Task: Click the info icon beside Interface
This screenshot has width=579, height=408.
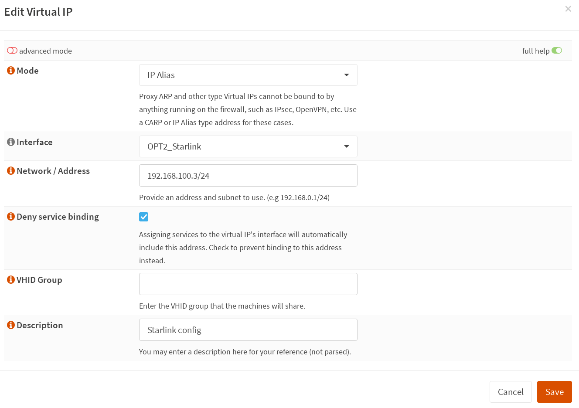Action: 11,142
